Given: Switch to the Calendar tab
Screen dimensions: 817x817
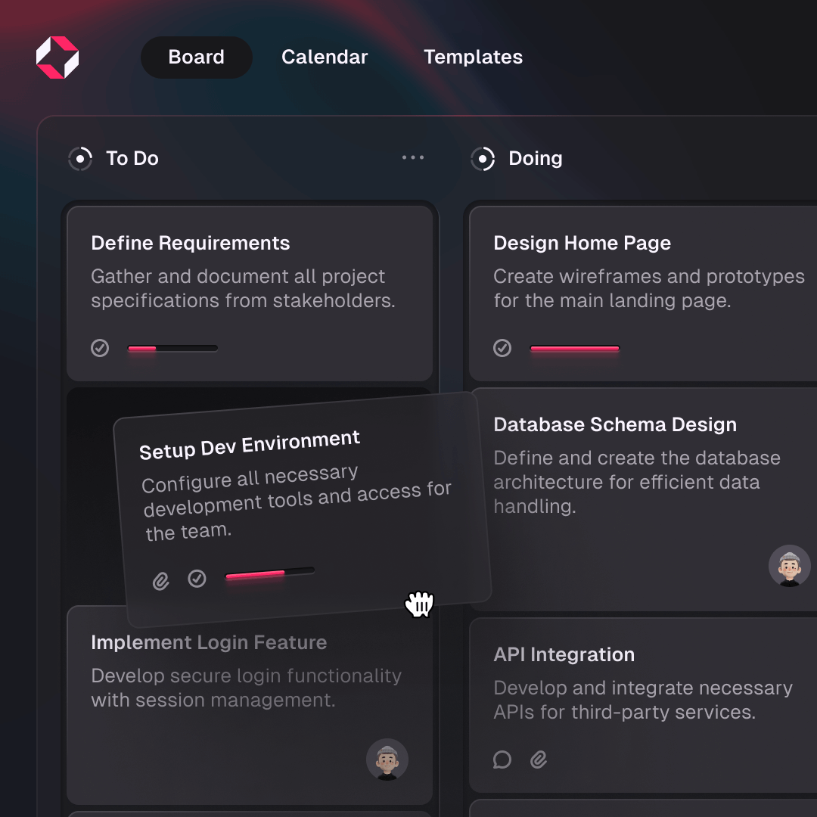Looking at the screenshot, I should 325,57.
